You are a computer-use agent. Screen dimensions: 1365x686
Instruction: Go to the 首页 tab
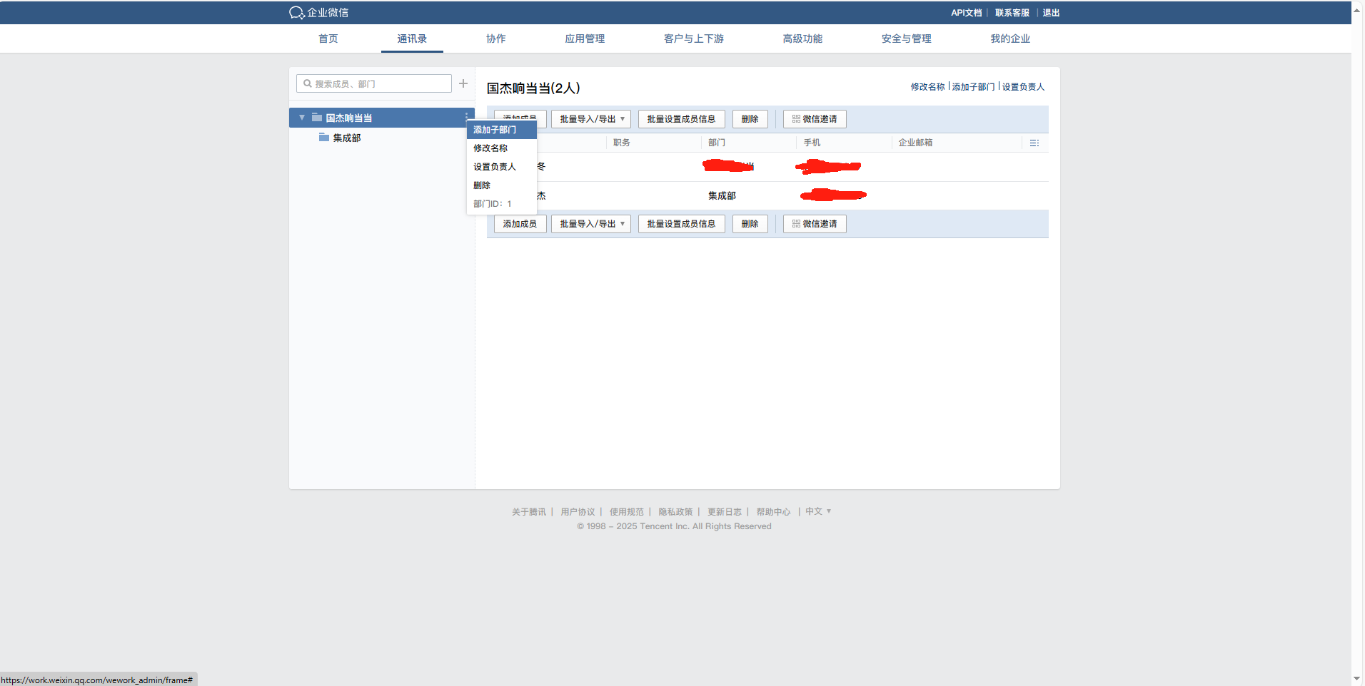coord(328,39)
